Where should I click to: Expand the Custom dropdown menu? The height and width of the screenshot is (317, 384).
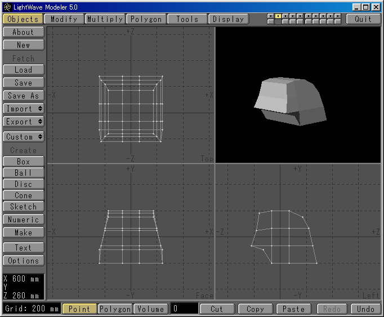pyautogui.click(x=23, y=136)
